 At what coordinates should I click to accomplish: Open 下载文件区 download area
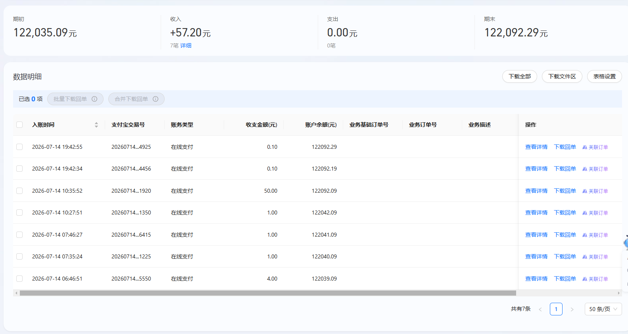pyautogui.click(x=562, y=76)
